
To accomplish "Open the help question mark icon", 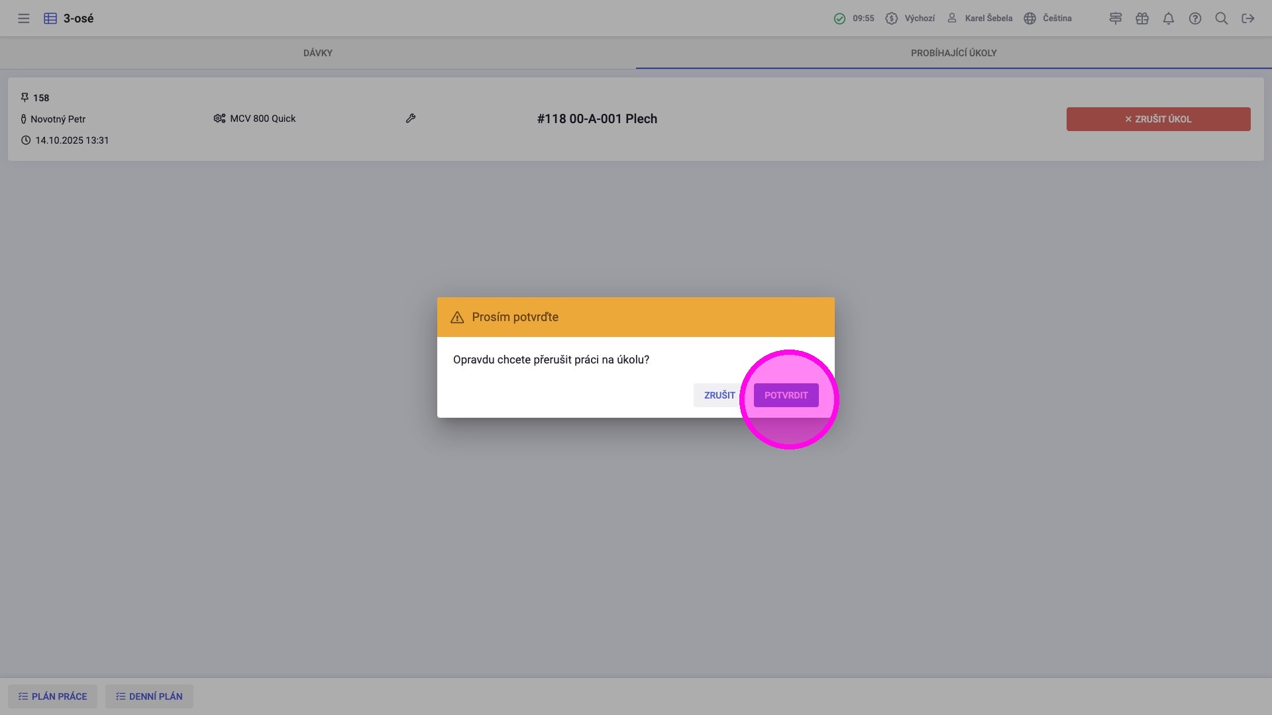I will tap(1195, 19).
